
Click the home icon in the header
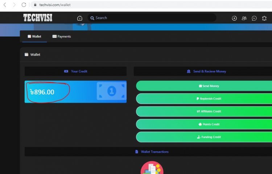click(x=80, y=18)
